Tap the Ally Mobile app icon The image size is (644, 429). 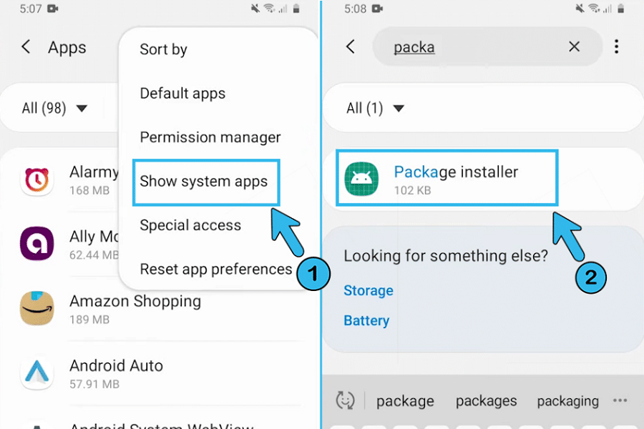[36, 245]
